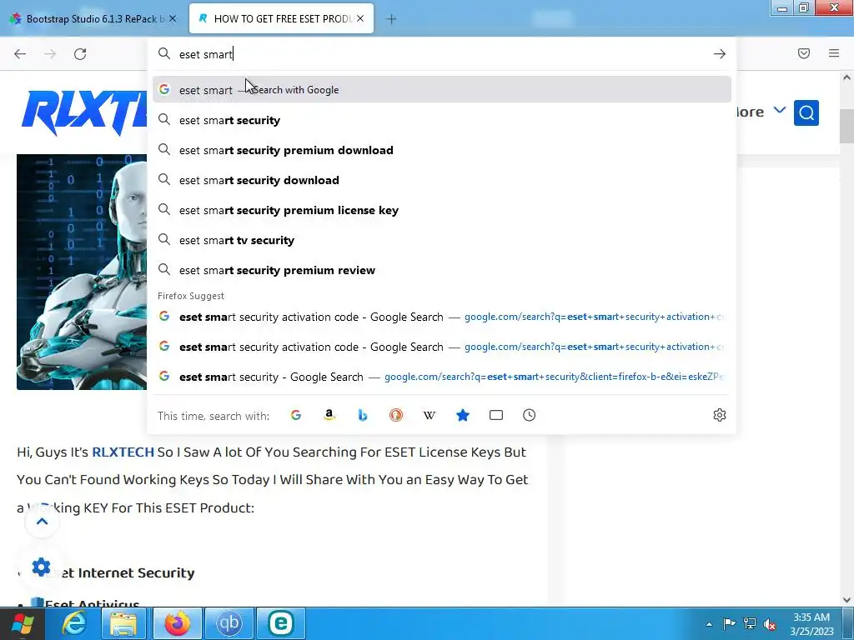Image resolution: width=854 pixels, height=640 pixels.
Task: Reload the current page
Action: [80, 54]
